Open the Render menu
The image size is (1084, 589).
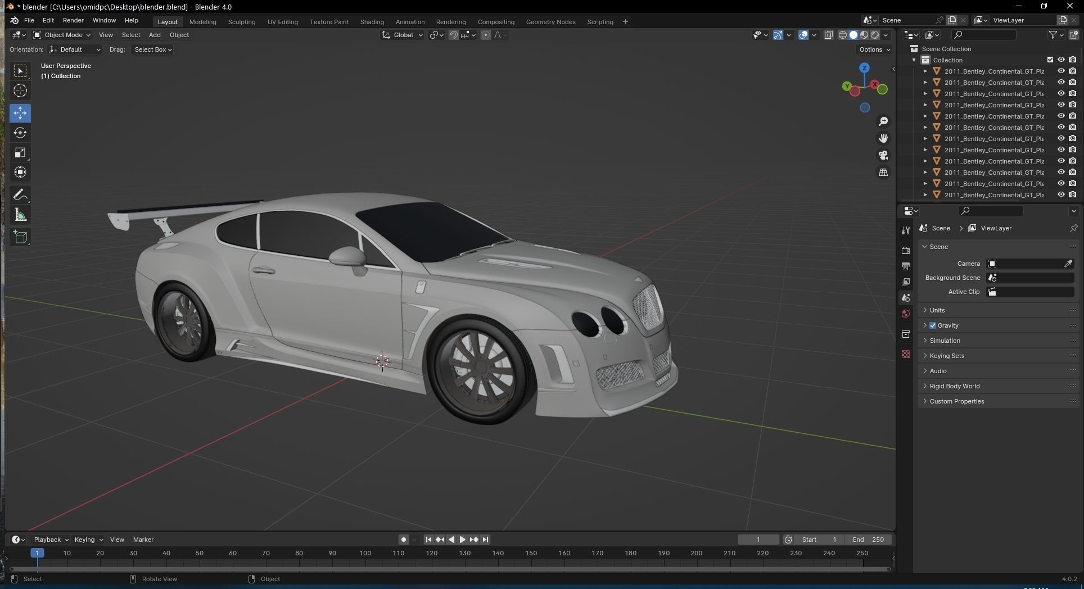(x=73, y=20)
